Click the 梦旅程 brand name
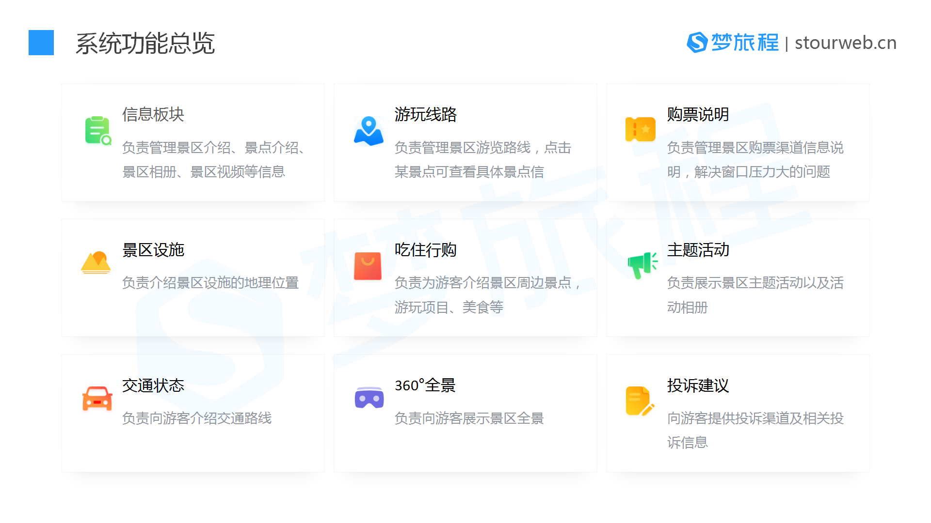 click(745, 43)
